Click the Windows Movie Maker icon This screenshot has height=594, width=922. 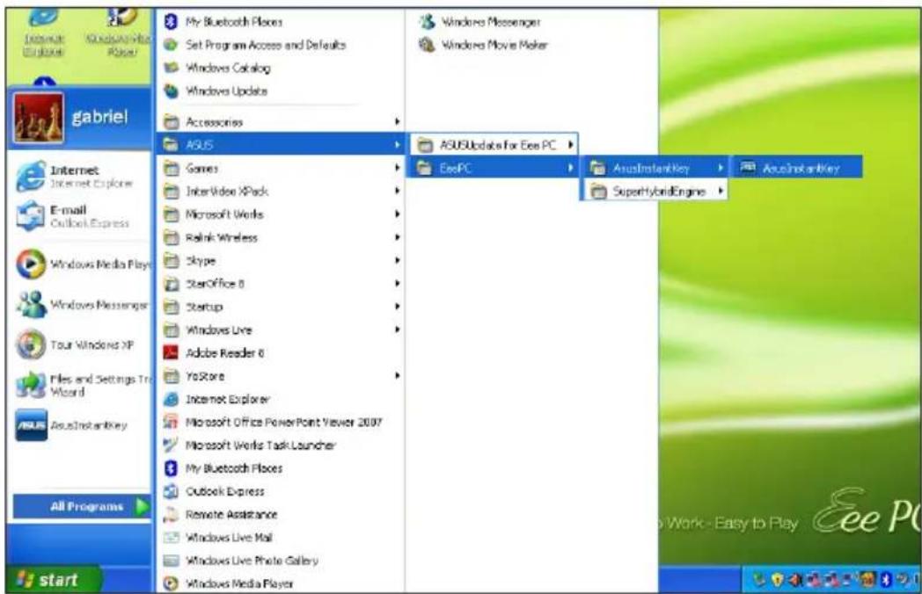(427, 45)
